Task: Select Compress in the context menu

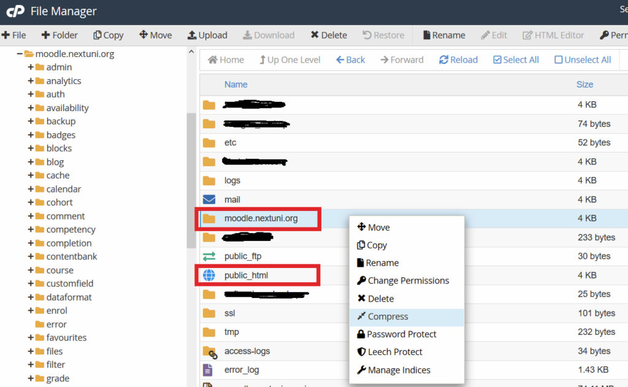Action: pos(407,316)
